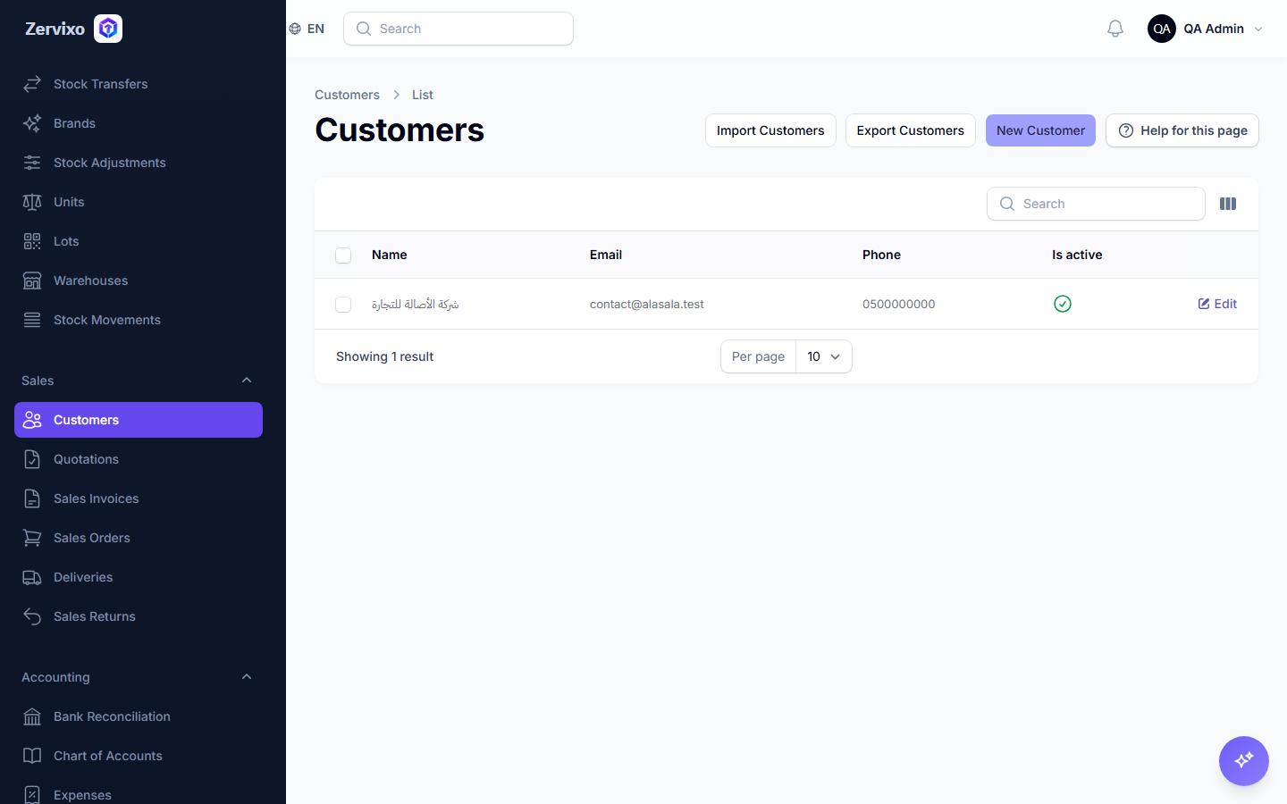The image size is (1287, 804).
Task: Click the Phone column header
Action: point(881,255)
